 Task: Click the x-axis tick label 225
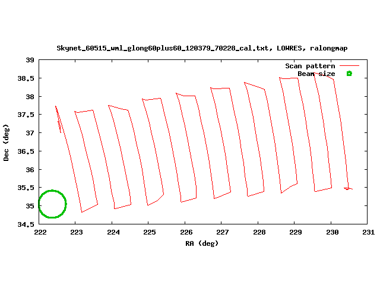150,232
